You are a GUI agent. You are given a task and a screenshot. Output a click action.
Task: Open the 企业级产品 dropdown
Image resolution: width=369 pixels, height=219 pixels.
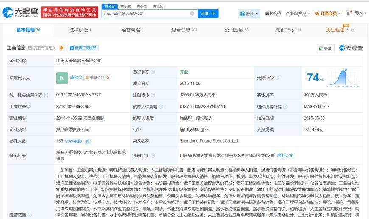tap(298, 14)
